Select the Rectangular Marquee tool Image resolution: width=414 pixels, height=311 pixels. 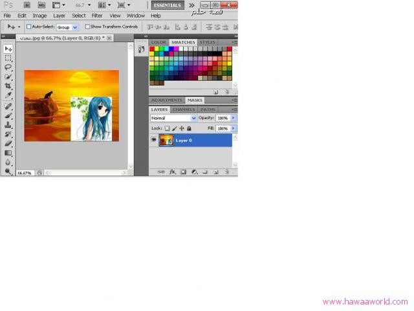point(8,58)
